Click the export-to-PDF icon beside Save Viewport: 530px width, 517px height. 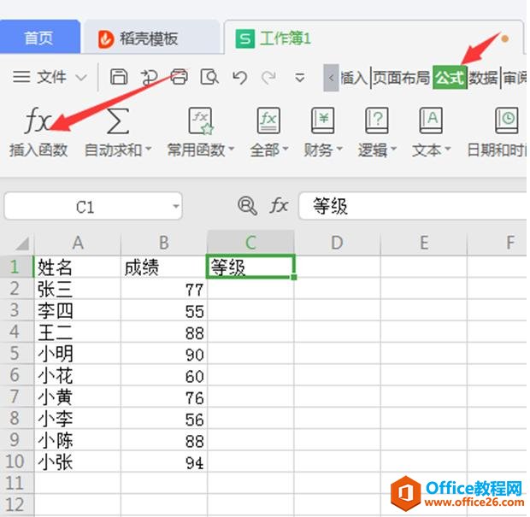149,77
